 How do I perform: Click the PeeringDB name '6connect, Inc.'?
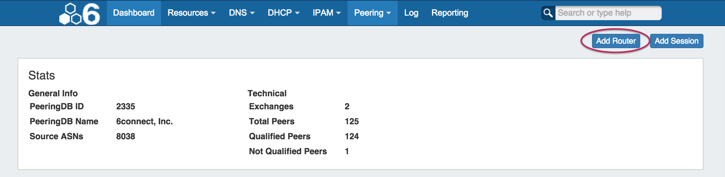click(x=144, y=121)
